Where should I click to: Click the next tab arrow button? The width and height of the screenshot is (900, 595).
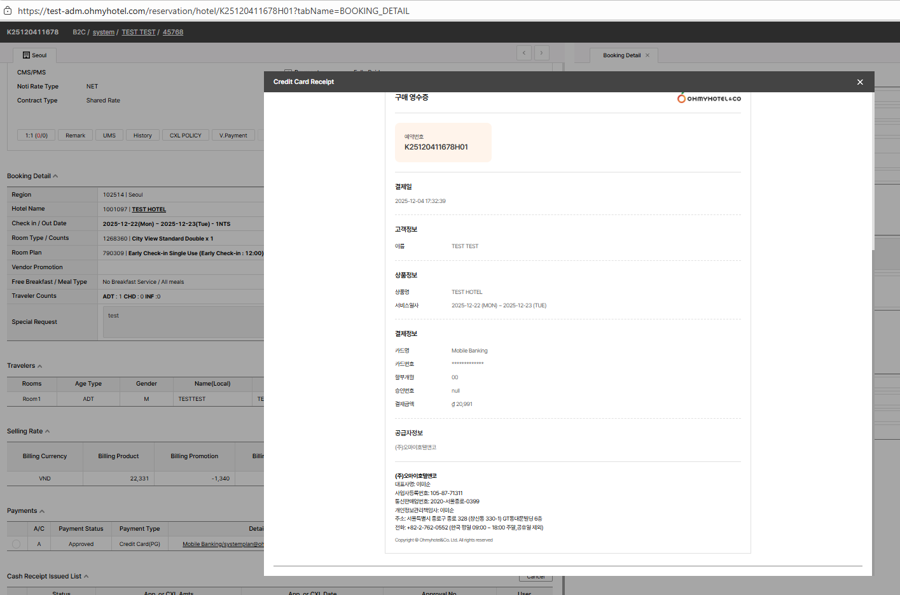click(x=541, y=53)
